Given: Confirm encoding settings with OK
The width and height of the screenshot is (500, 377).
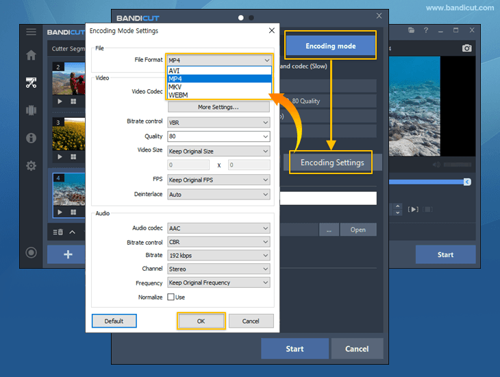Looking at the screenshot, I should coord(201,321).
